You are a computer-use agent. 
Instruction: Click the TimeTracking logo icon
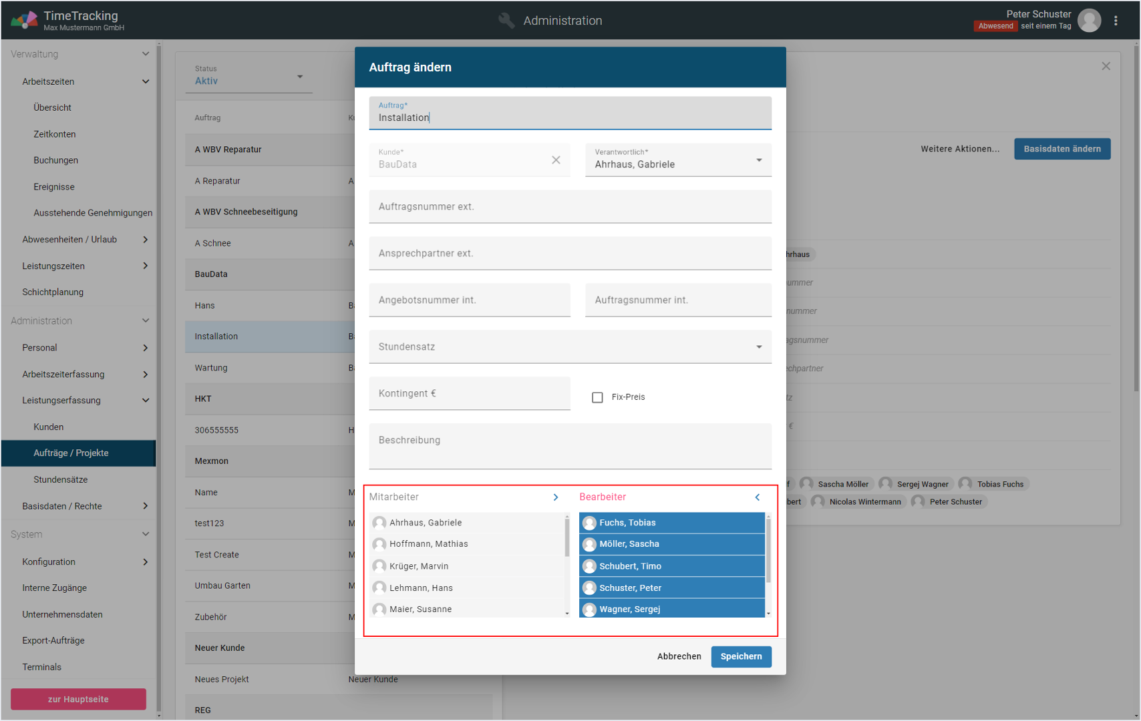pyautogui.click(x=24, y=20)
